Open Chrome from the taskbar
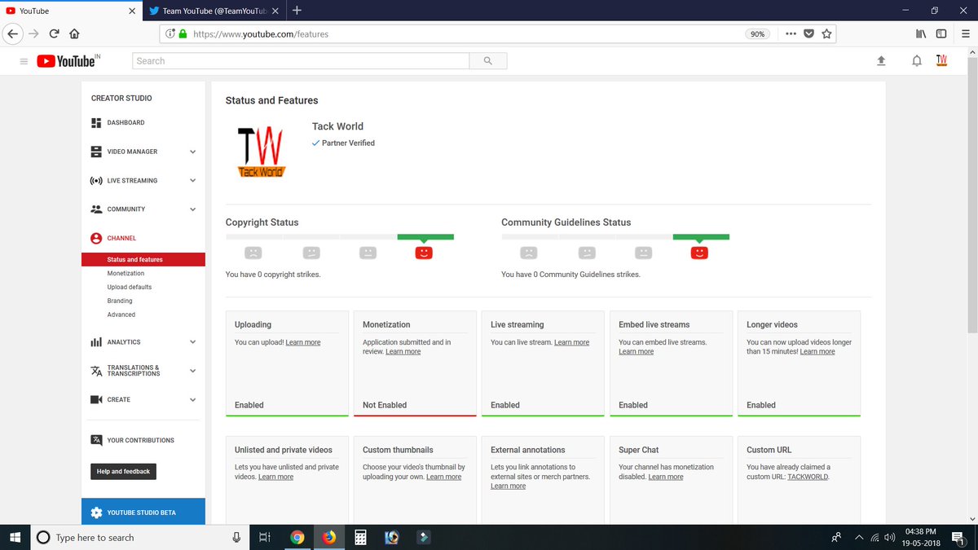The height and width of the screenshot is (550, 978). coord(297,538)
